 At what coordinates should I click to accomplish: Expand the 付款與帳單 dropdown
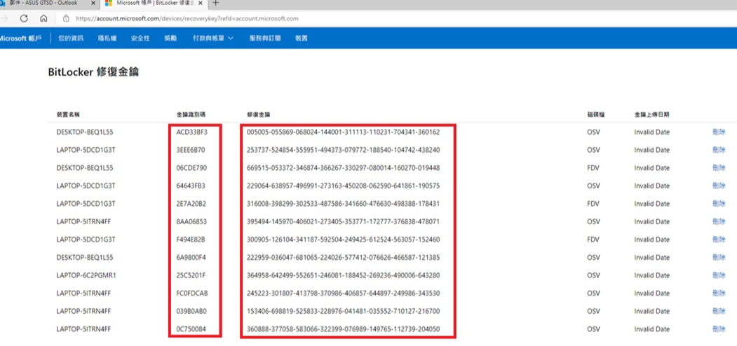(213, 39)
